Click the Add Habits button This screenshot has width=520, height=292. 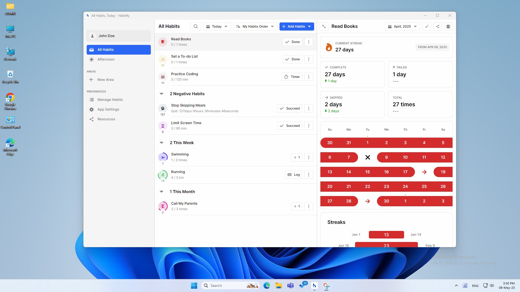click(x=297, y=26)
